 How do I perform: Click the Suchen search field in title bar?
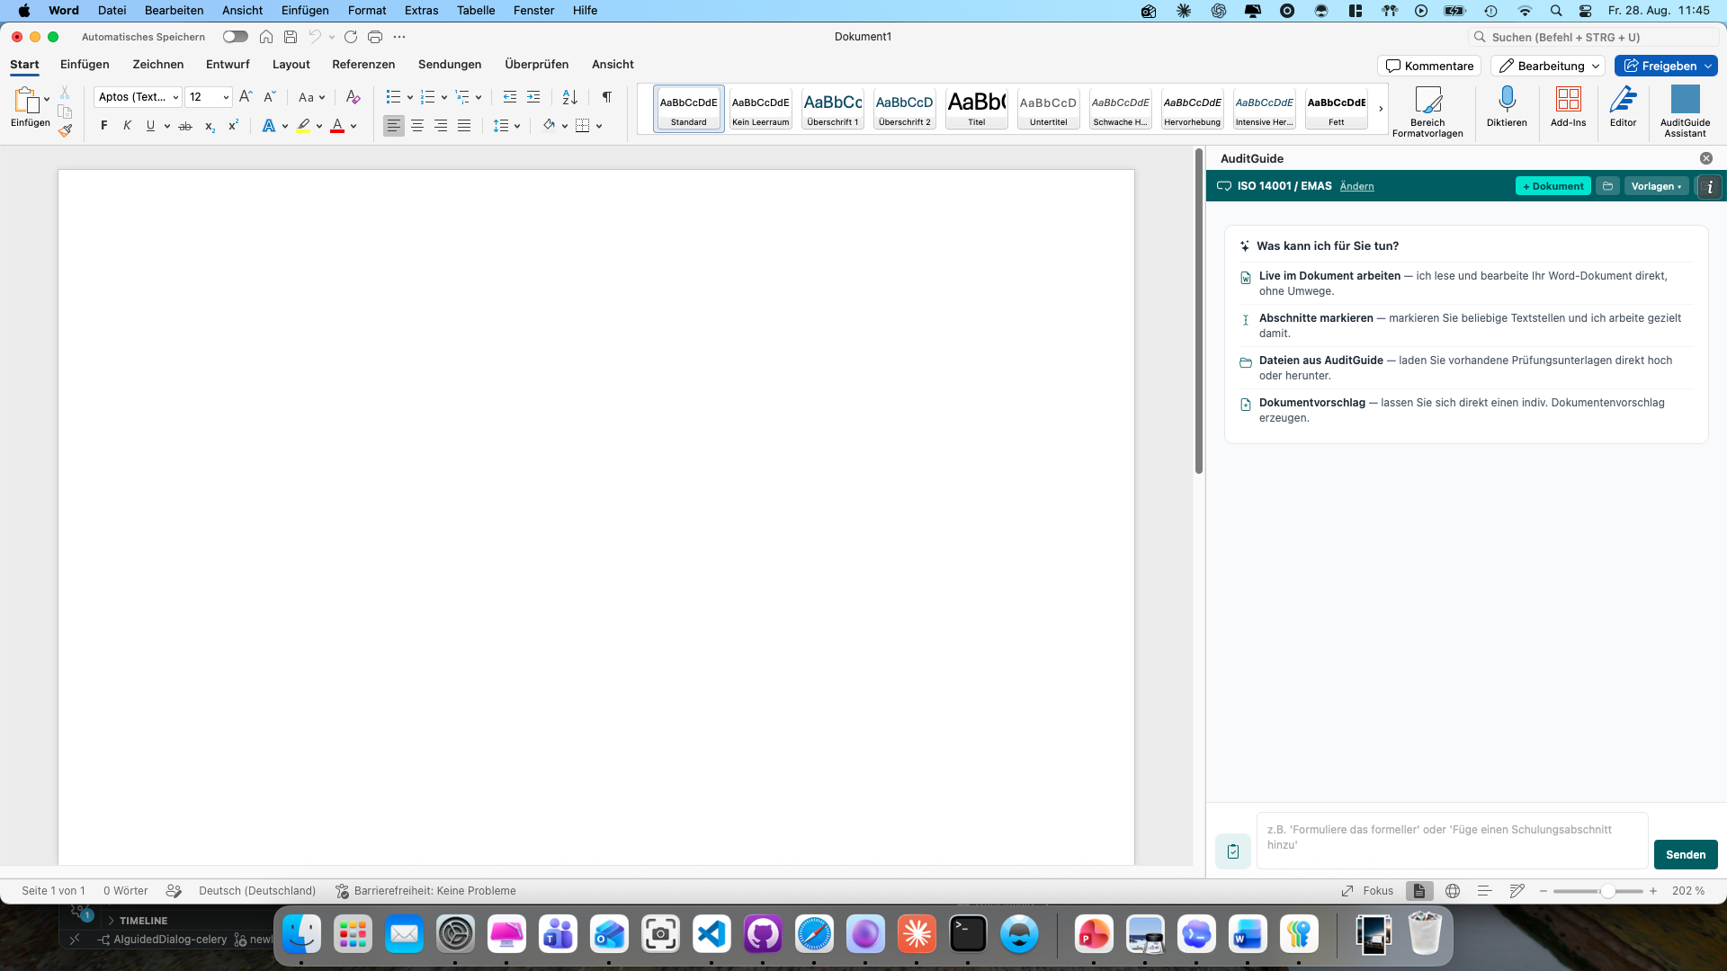(x=1593, y=37)
